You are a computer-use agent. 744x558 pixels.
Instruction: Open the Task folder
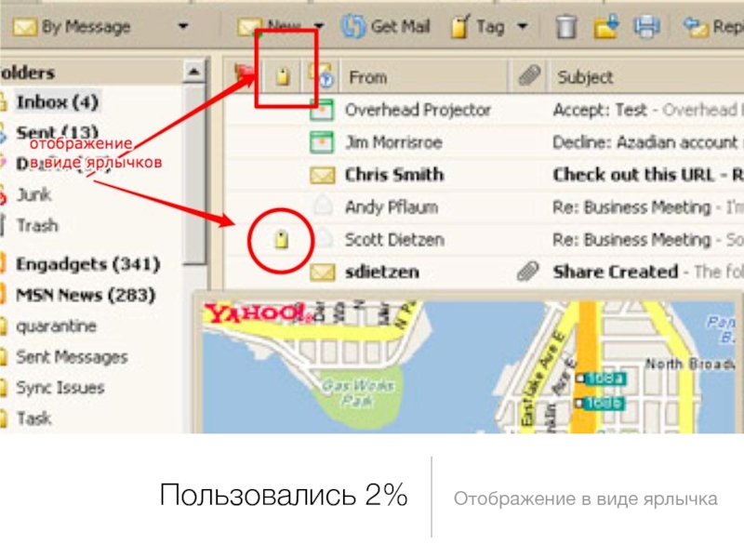click(x=33, y=418)
